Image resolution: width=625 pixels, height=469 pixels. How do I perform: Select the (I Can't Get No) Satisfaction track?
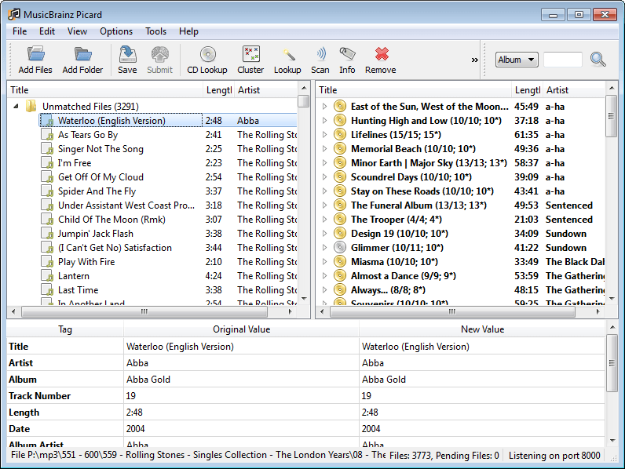[x=115, y=248]
